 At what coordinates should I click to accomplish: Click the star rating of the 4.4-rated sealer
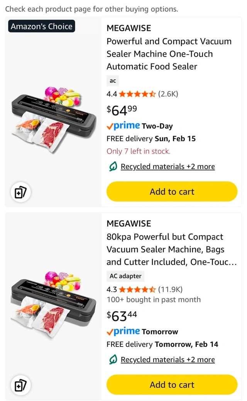click(x=137, y=94)
